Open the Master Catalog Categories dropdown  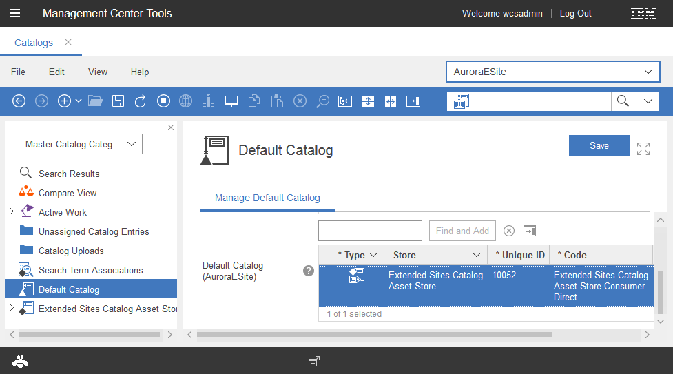pyautogui.click(x=81, y=144)
